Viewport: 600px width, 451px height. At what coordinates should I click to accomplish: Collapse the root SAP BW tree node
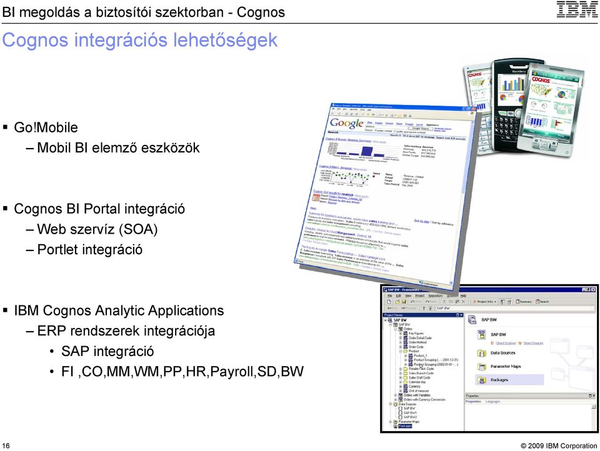tap(386, 320)
